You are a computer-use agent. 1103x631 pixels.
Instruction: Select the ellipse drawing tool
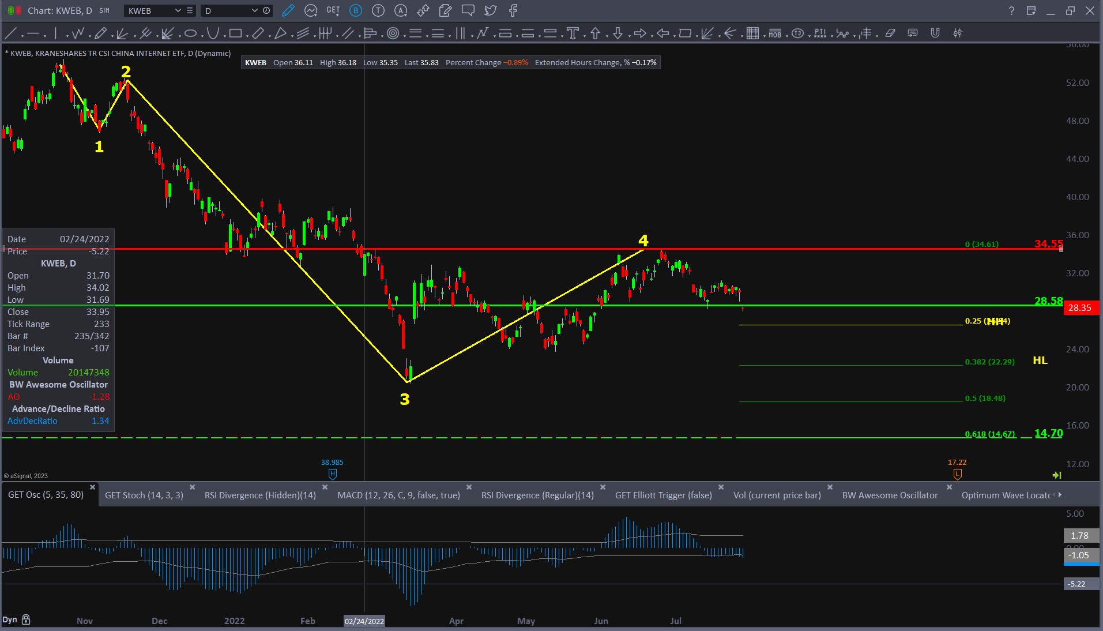tap(190, 33)
